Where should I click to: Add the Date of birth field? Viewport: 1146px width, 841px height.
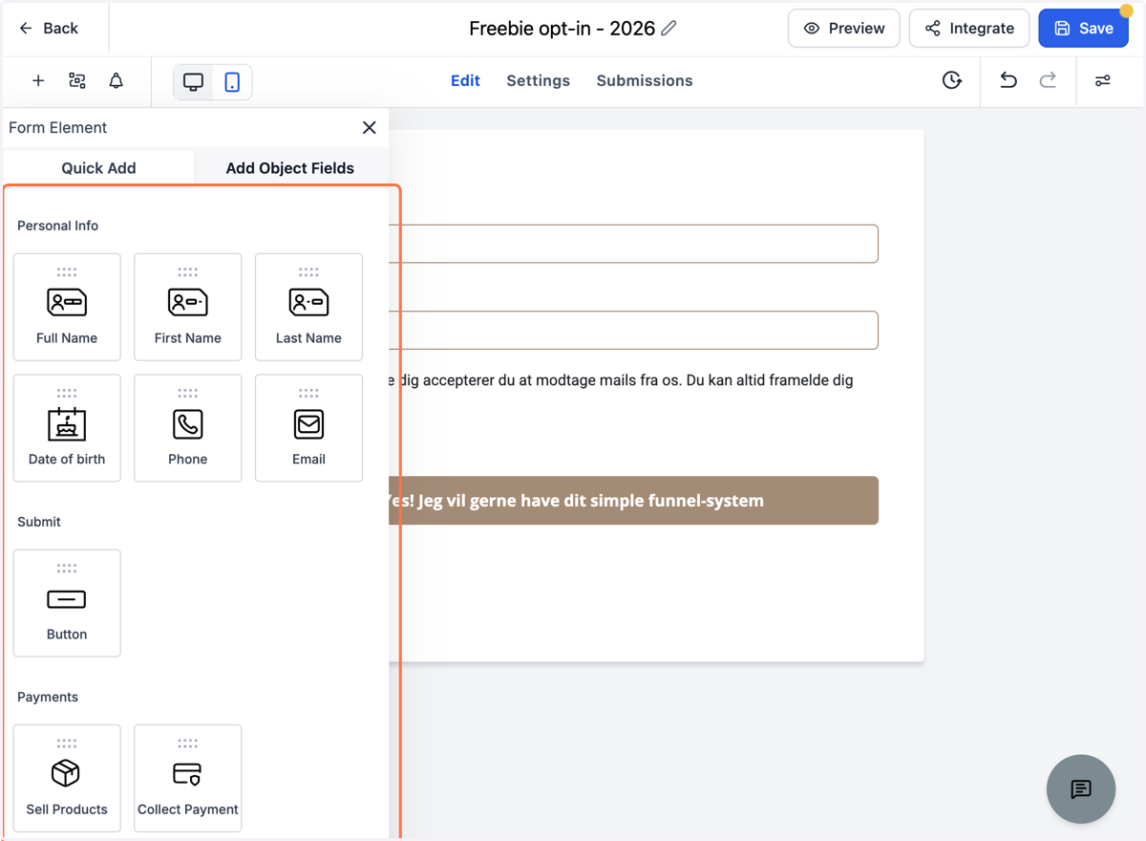(67, 428)
